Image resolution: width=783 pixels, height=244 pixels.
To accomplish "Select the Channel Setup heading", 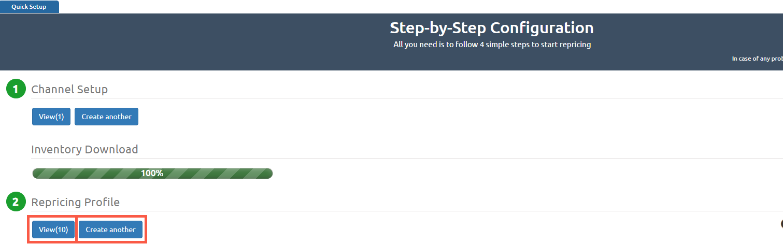I will click(x=69, y=89).
